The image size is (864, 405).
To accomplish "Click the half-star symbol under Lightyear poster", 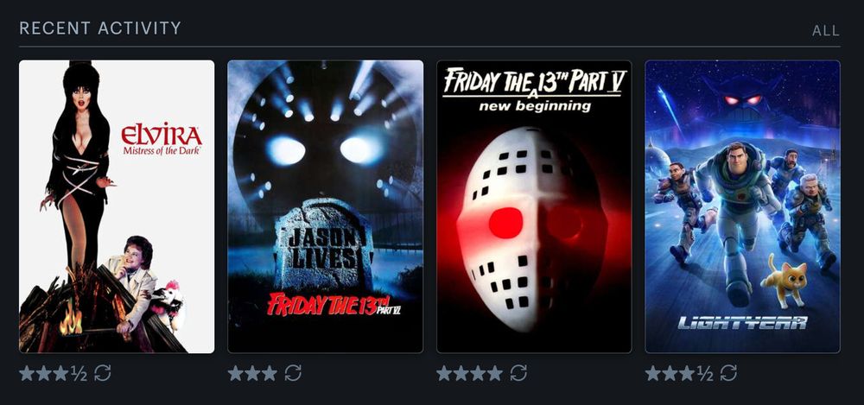I will (705, 374).
